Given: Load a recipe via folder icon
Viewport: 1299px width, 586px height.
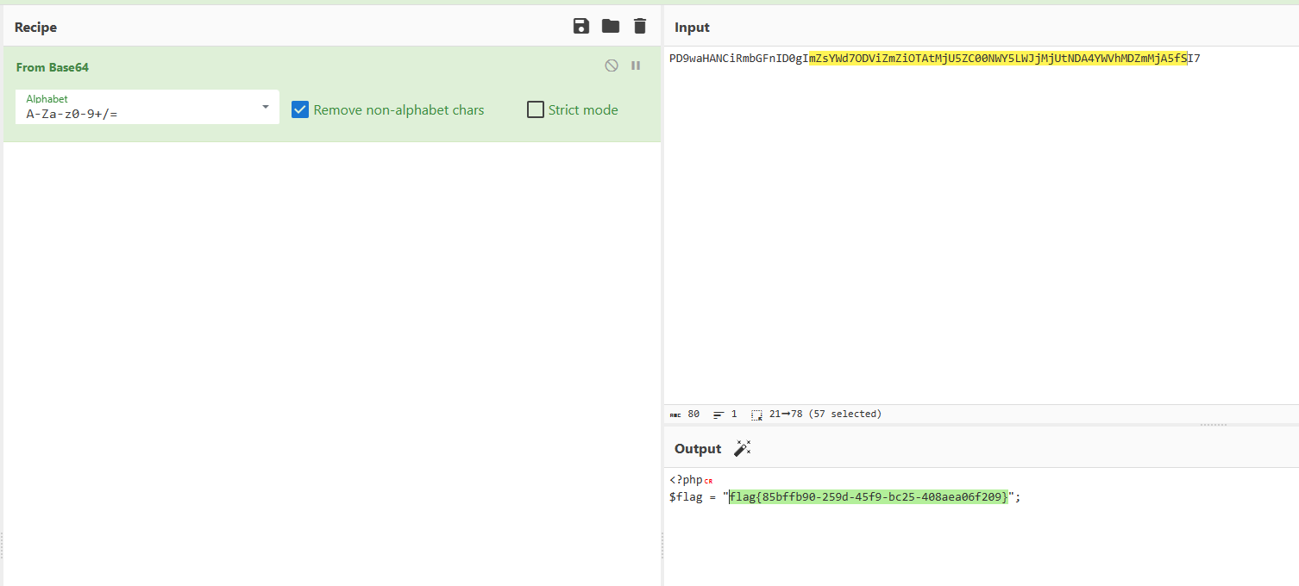Looking at the screenshot, I should (611, 26).
